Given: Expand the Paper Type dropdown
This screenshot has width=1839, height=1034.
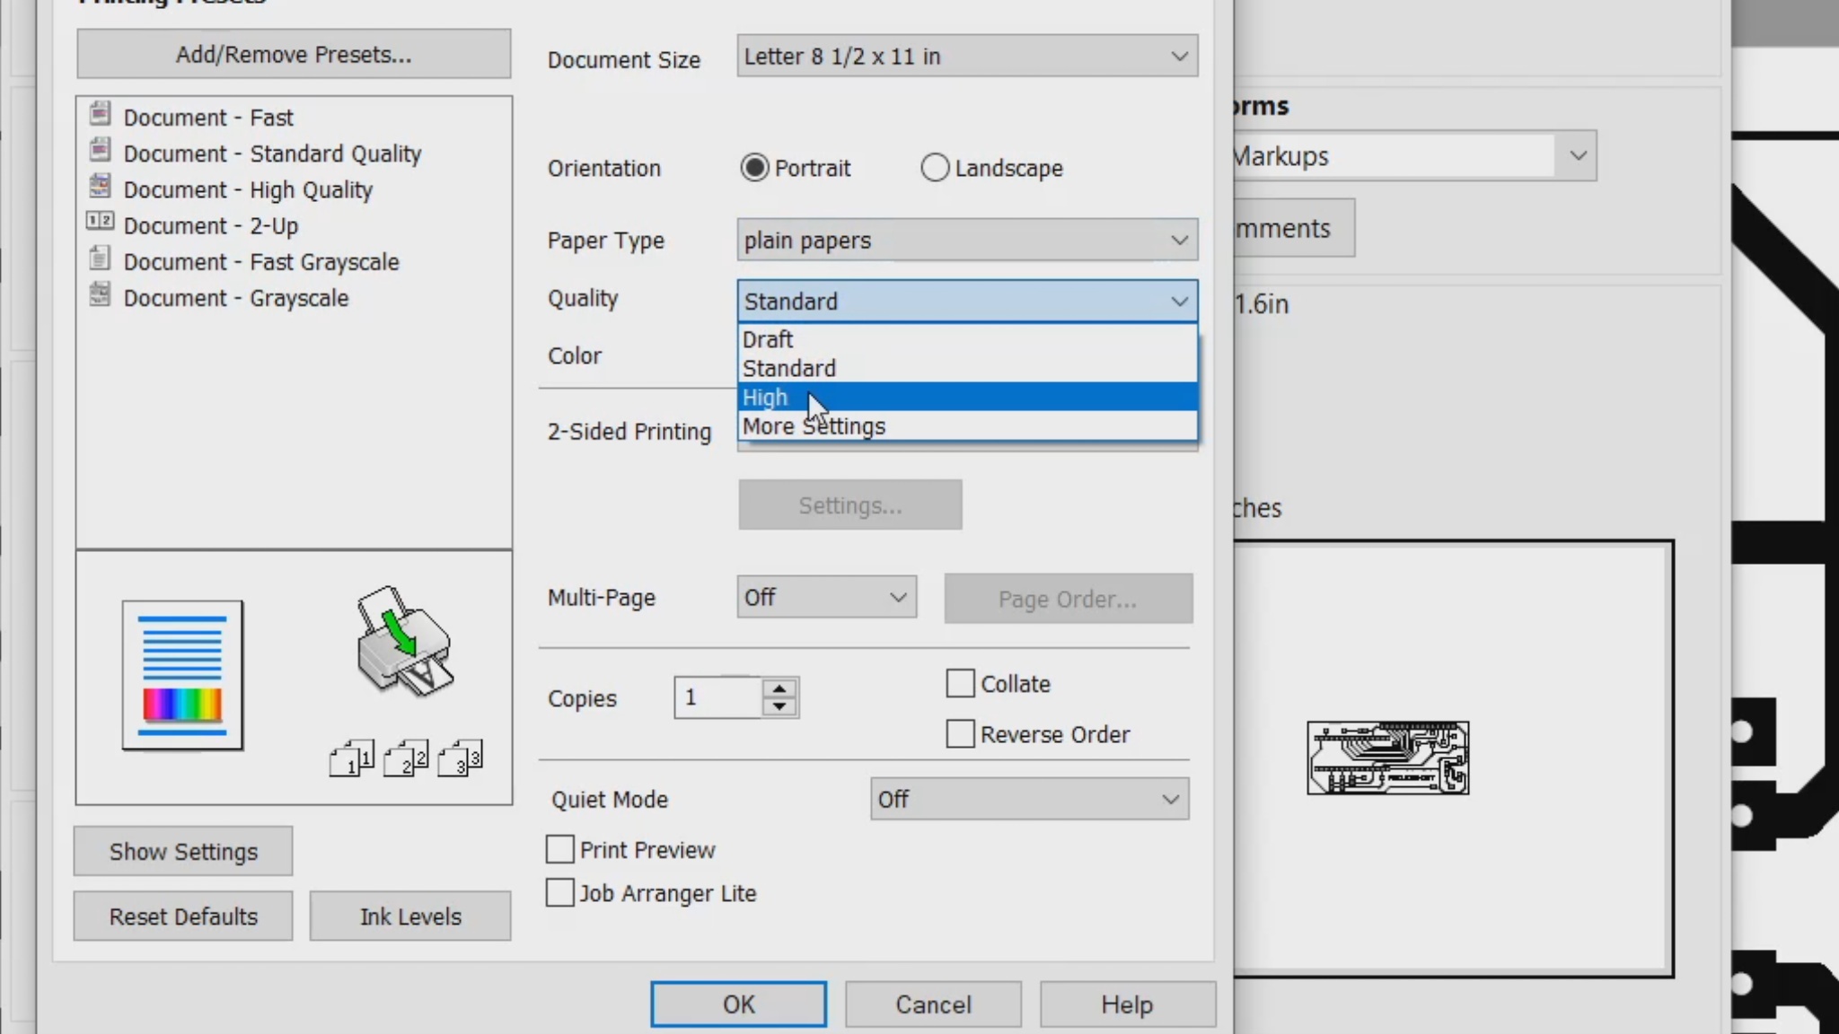Looking at the screenshot, I should tap(966, 241).
